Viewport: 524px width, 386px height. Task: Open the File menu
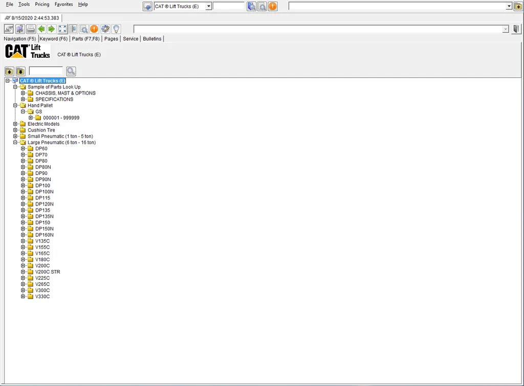coord(10,4)
